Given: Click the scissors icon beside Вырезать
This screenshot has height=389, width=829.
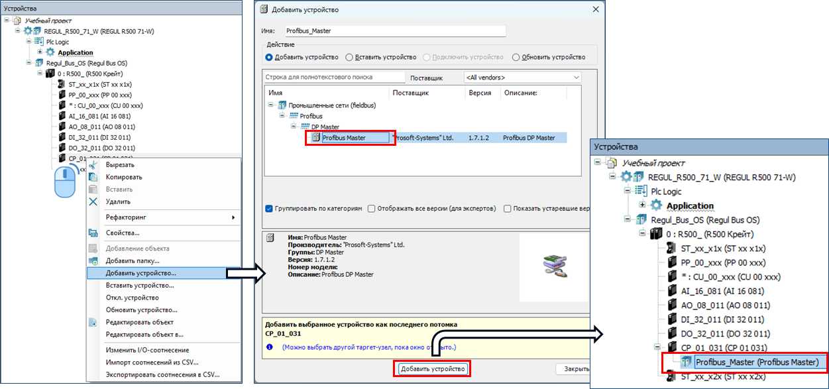Looking at the screenshot, I should [93, 165].
